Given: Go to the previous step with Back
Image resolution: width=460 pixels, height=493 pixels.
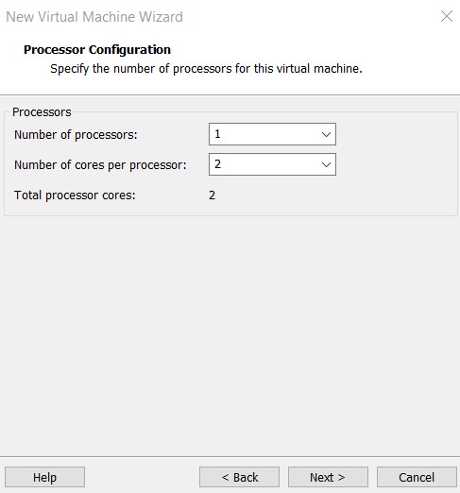Looking at the screenshot, I should coord(239,477).
